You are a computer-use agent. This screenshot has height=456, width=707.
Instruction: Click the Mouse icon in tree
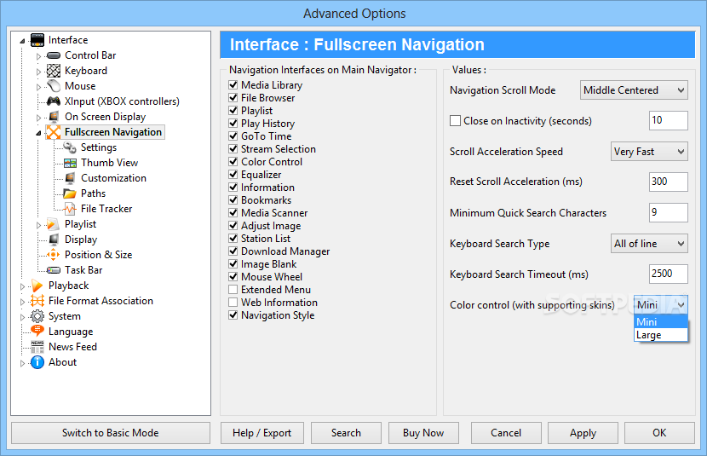[54, 86]
